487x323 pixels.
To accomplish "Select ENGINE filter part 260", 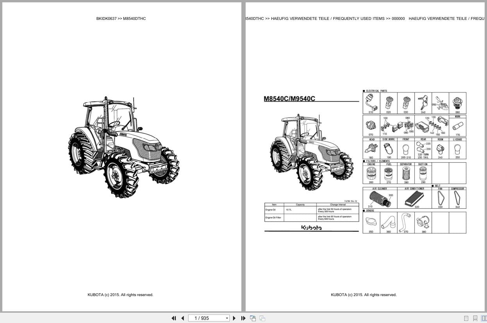I will 371,173.
